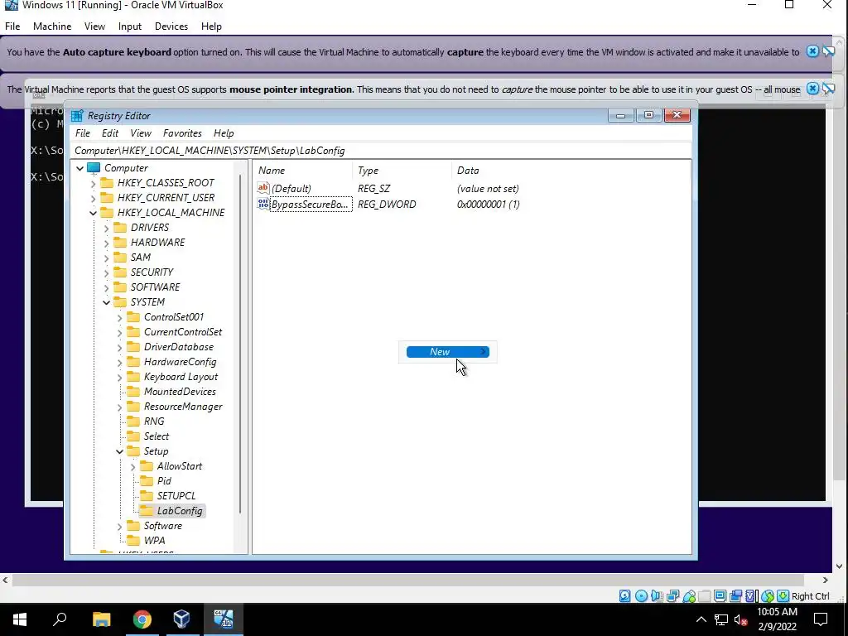Click the optical drive status icon

pyautogui.click(x=641, y=596)
